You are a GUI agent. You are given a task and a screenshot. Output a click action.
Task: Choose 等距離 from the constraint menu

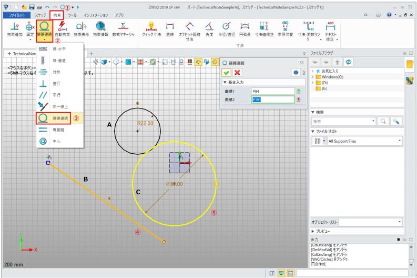pos(60,130)
